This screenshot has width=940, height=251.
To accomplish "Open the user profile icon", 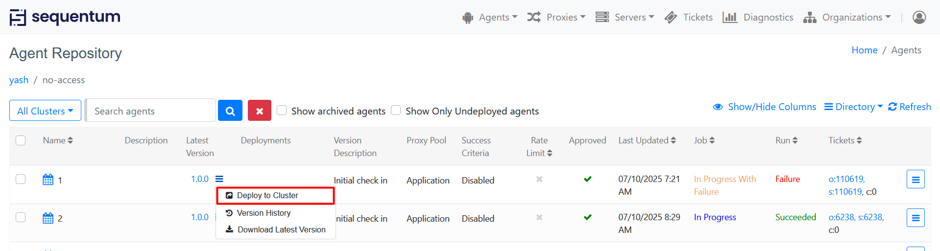I will coord(919,18).
